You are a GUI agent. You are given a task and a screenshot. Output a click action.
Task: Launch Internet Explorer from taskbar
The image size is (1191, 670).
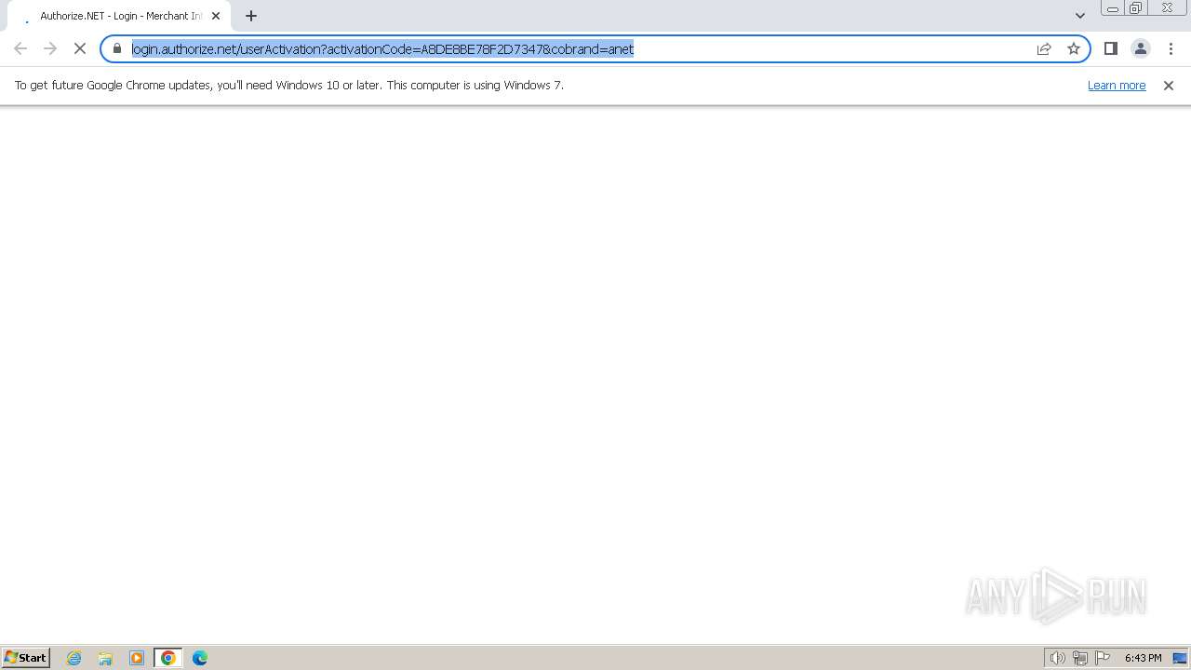point(74,658)
